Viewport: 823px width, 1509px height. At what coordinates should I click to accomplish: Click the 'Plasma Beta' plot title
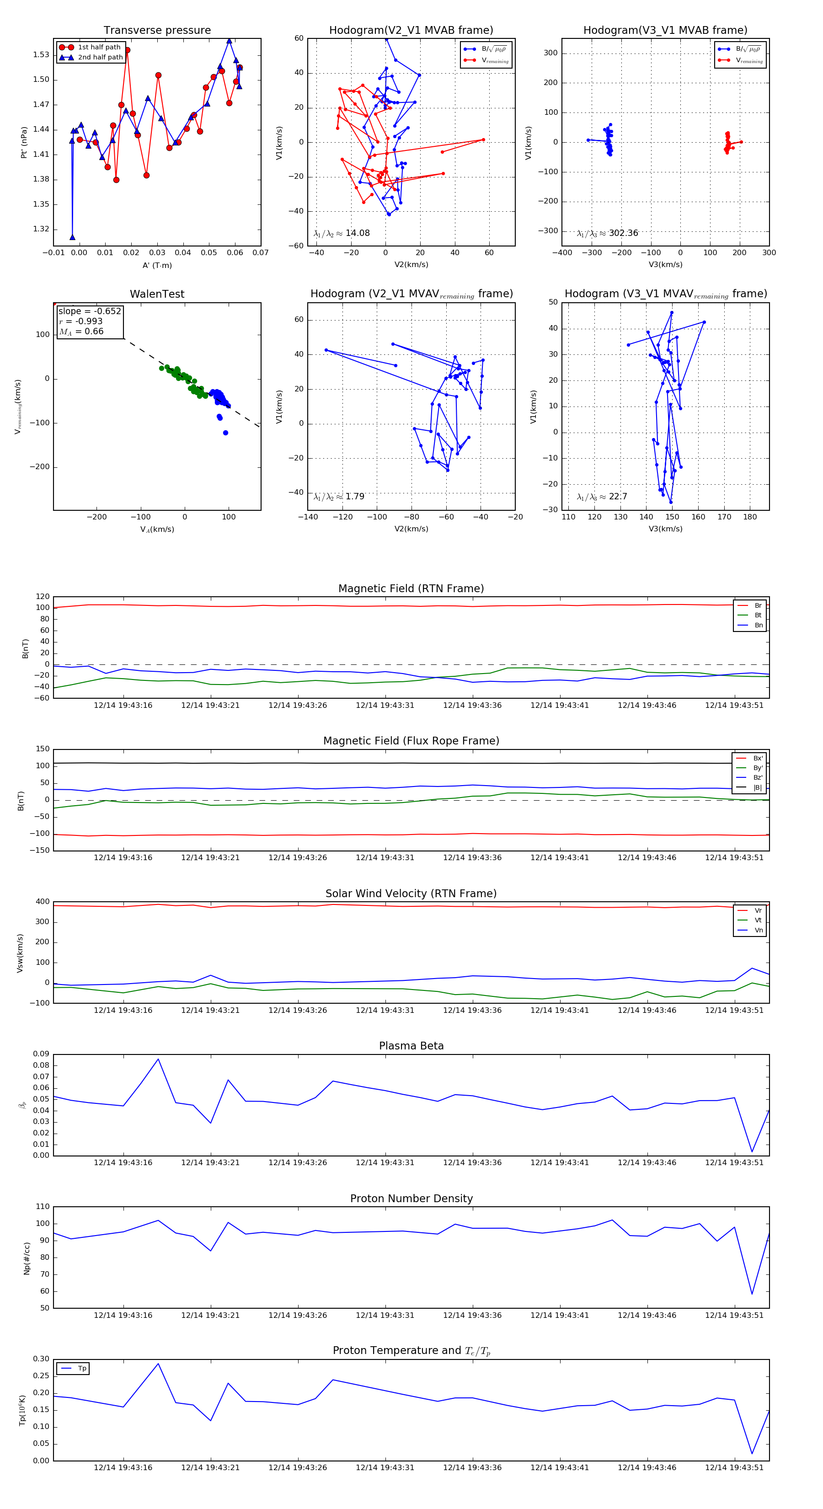(x=411, y=1046)
